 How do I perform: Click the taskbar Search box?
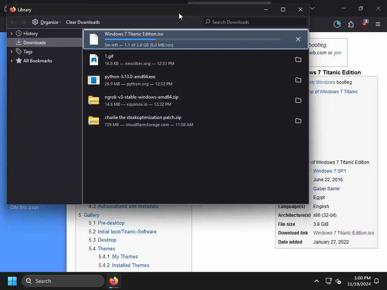63,281
